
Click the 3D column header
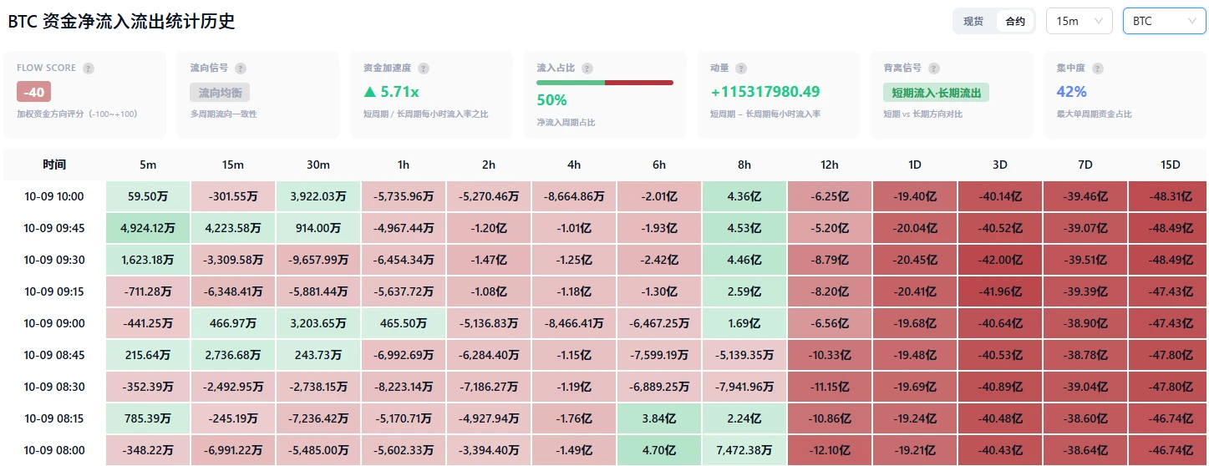point(999,165)
